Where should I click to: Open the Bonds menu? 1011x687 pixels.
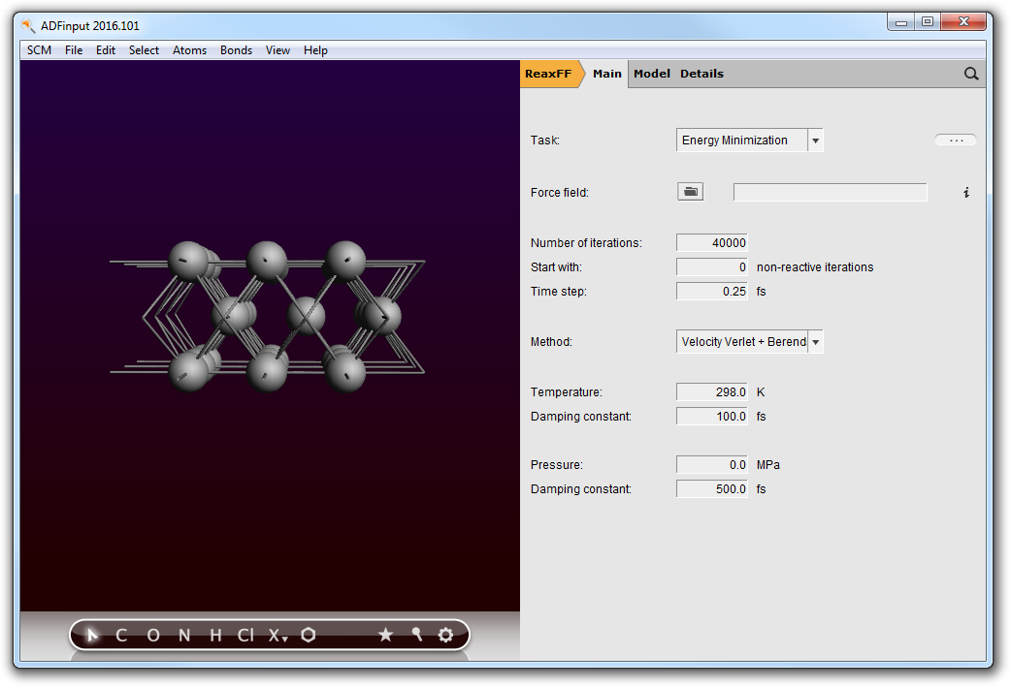click(236, 50)
